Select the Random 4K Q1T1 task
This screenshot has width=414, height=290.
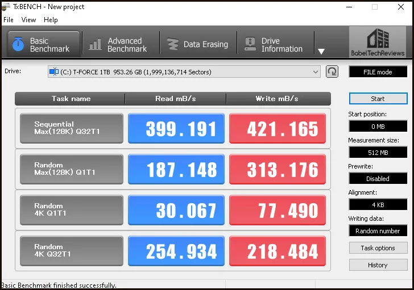point(72,210)
